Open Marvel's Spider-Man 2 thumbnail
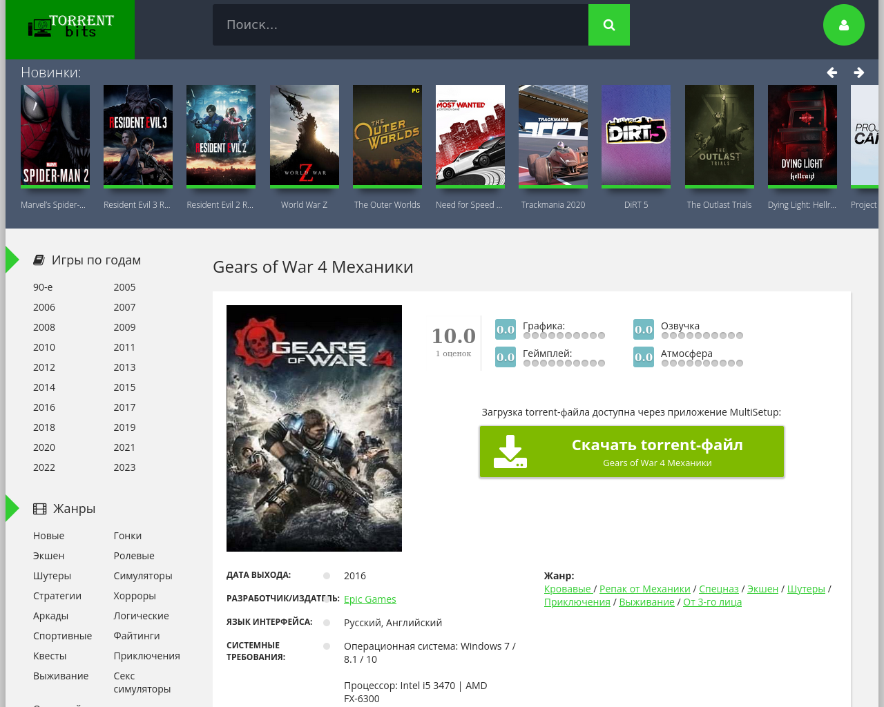This screenshot has height=707, width=884. [x=55, y=136]
